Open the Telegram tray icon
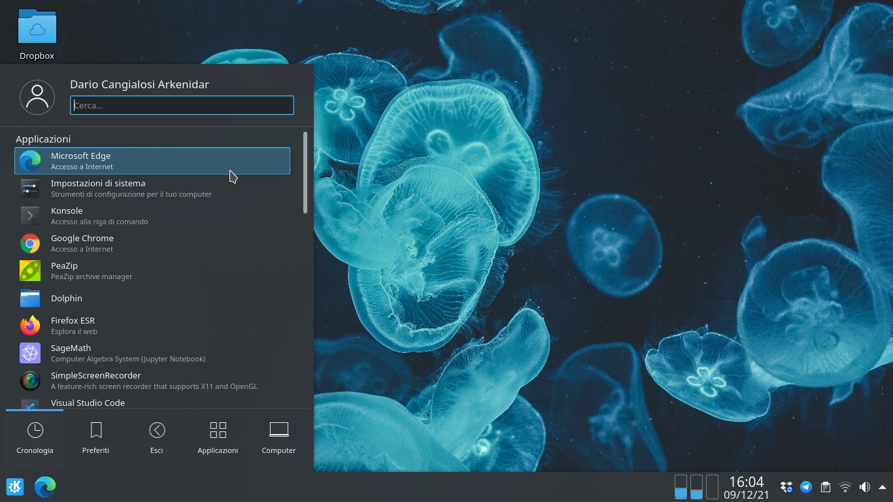Viewport: 893px width, 502px height. [806, 487]
